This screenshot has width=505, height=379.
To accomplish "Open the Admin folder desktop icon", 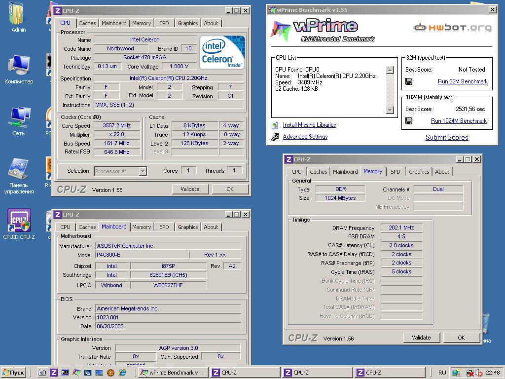I will [18, 17].
